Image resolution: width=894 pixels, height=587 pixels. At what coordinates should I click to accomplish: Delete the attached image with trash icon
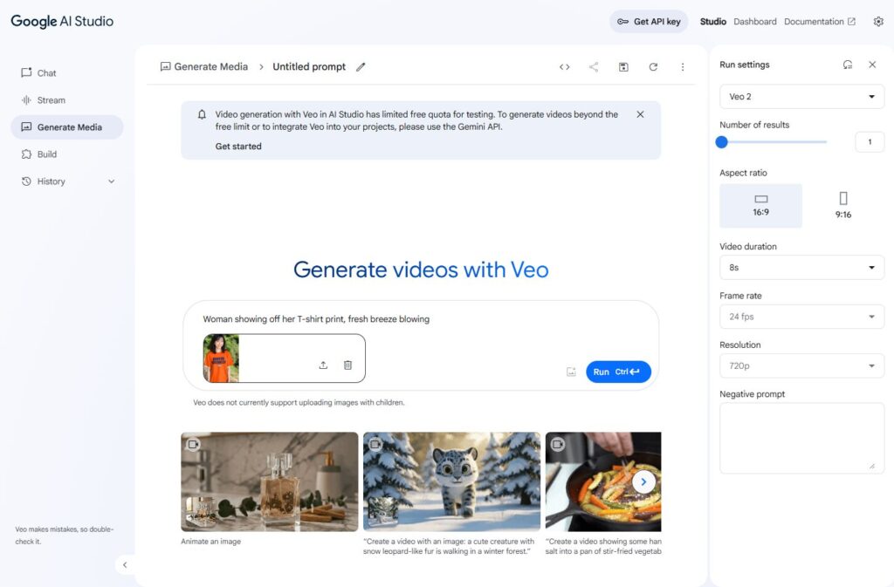click(347, 365)
